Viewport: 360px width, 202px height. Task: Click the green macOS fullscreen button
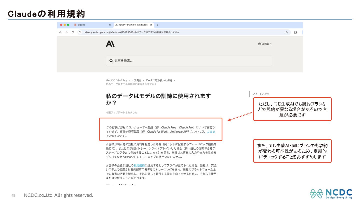pyautogui.click(x=68, y=25)
